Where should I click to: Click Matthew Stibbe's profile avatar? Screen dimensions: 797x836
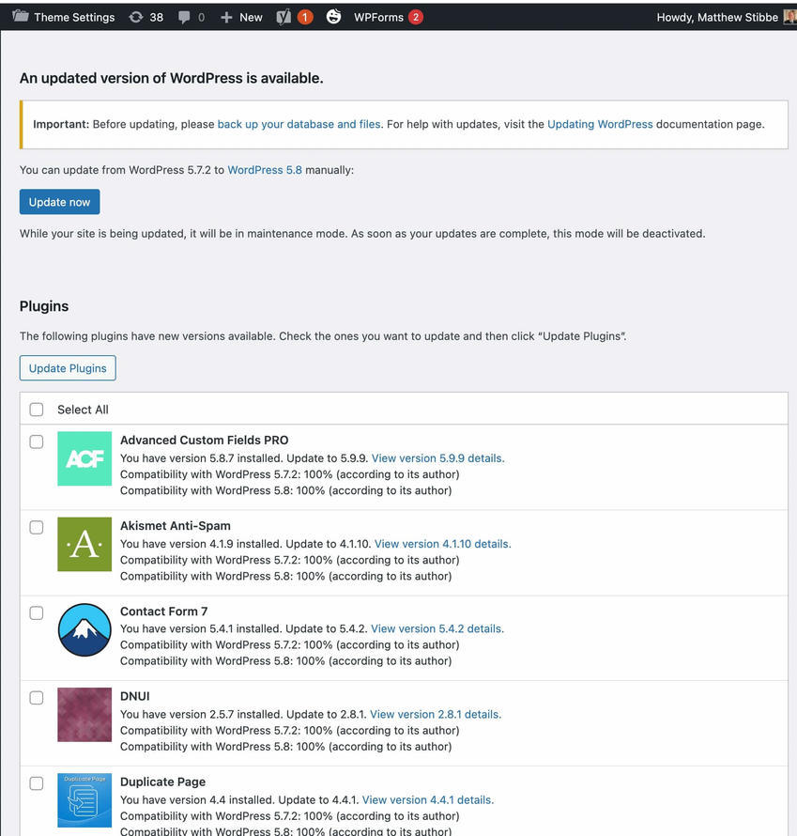coord(789,16)
